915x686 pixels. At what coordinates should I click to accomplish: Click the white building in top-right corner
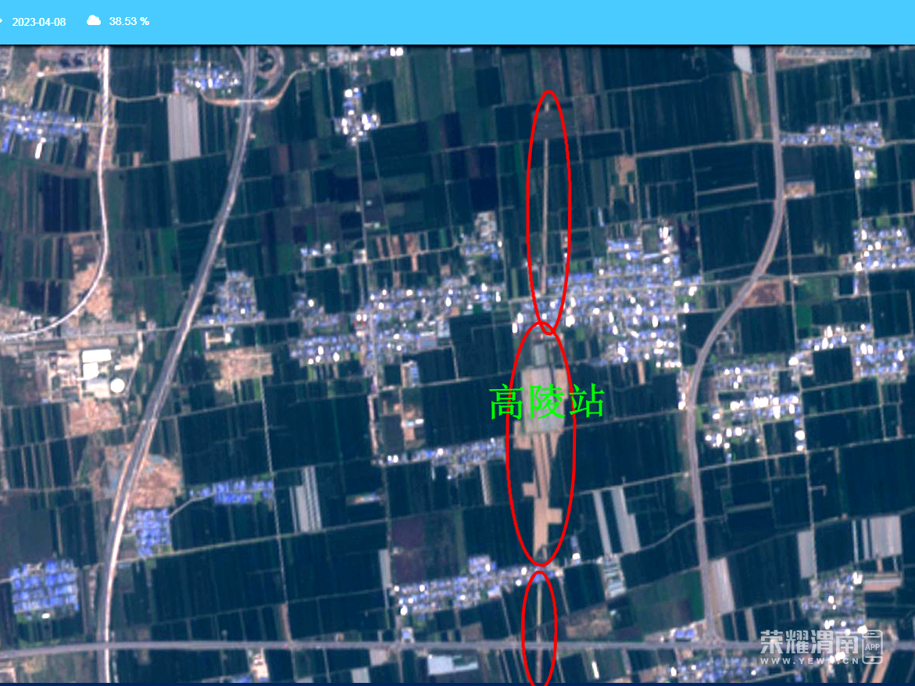tap(742, 59)
